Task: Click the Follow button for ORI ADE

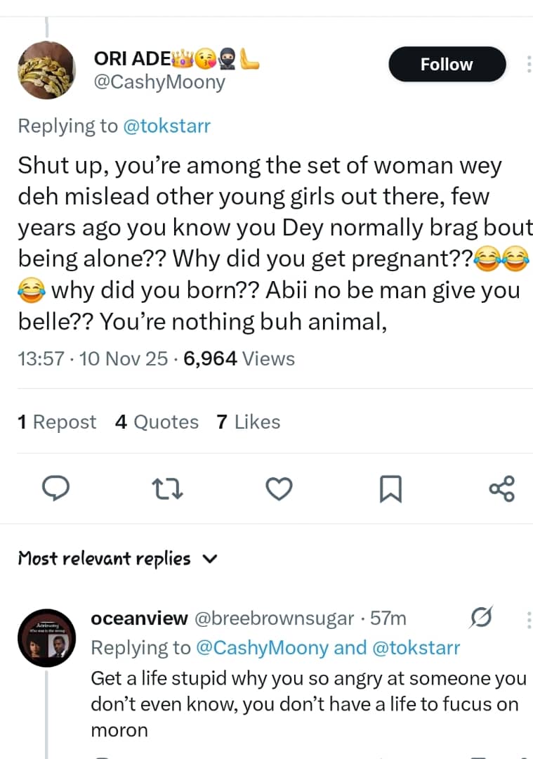Action: [447, 64]
